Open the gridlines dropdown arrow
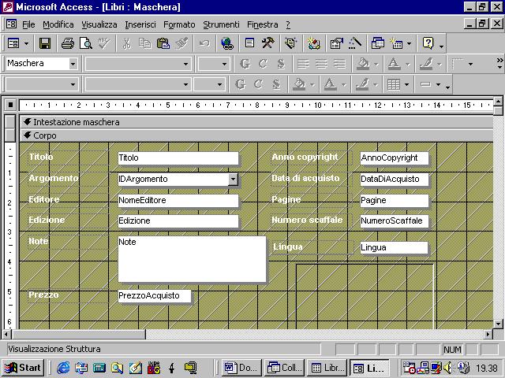Viewport: 505px width, 378px height. pos(407,84)
